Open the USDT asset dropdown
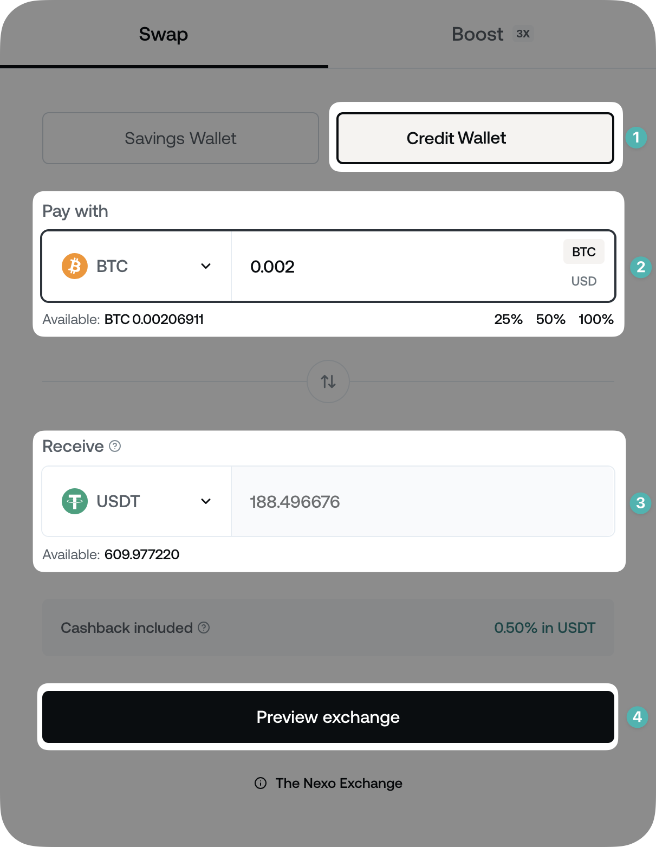Screen dimensions: 656x847 point(136,501)
